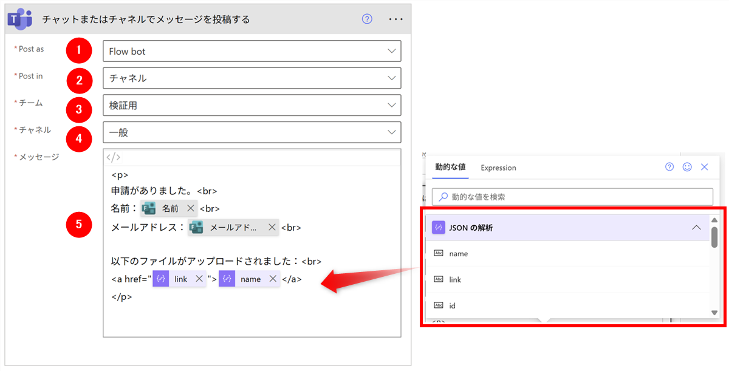Open the action's more options ellipsis menu
This screenshot has width=729, height=371.
tap(396, 19)
